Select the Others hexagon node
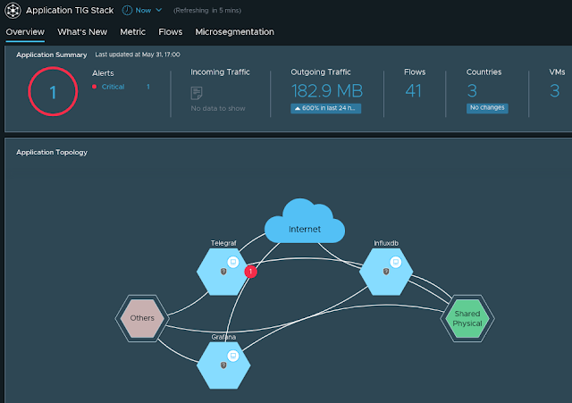572x403 pixels. point(142,318)
